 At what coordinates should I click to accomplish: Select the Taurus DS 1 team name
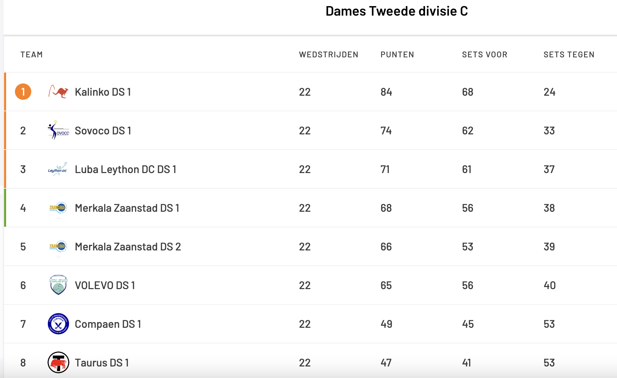click(102, 363)
